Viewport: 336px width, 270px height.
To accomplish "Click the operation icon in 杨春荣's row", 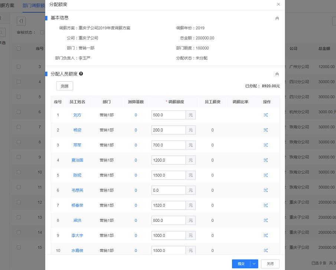I will tap(265, 205).
